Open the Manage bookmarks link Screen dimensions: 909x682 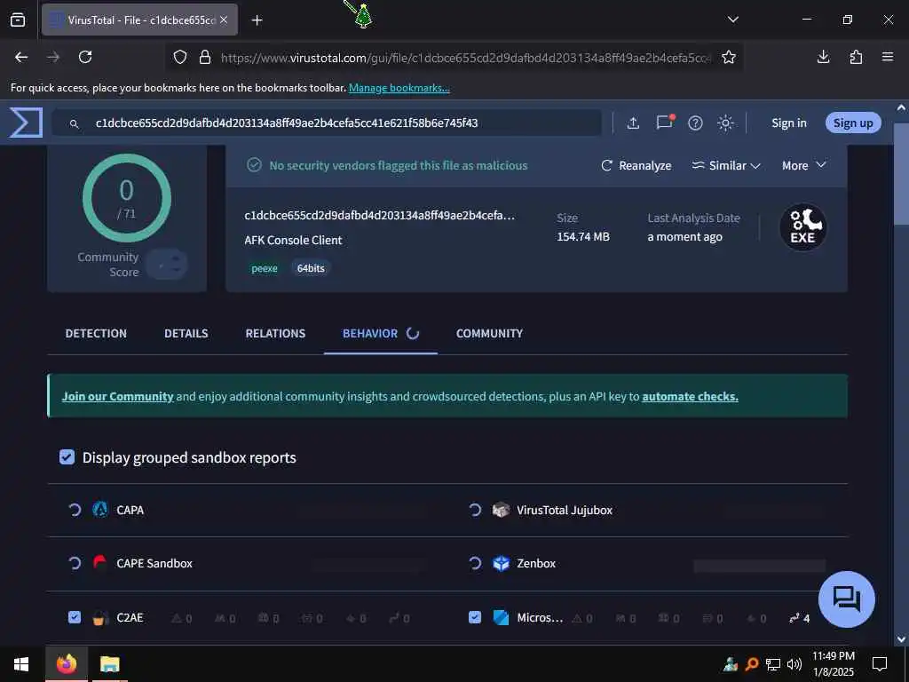pos(399,88)
